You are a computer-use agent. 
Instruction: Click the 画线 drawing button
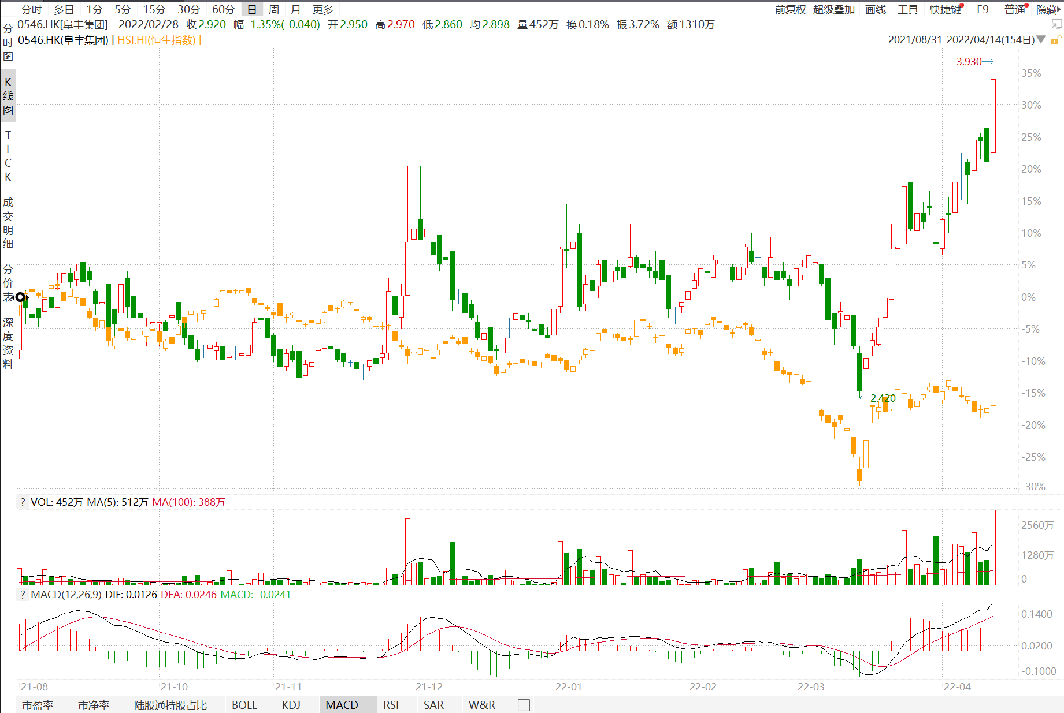pos(876,10)
